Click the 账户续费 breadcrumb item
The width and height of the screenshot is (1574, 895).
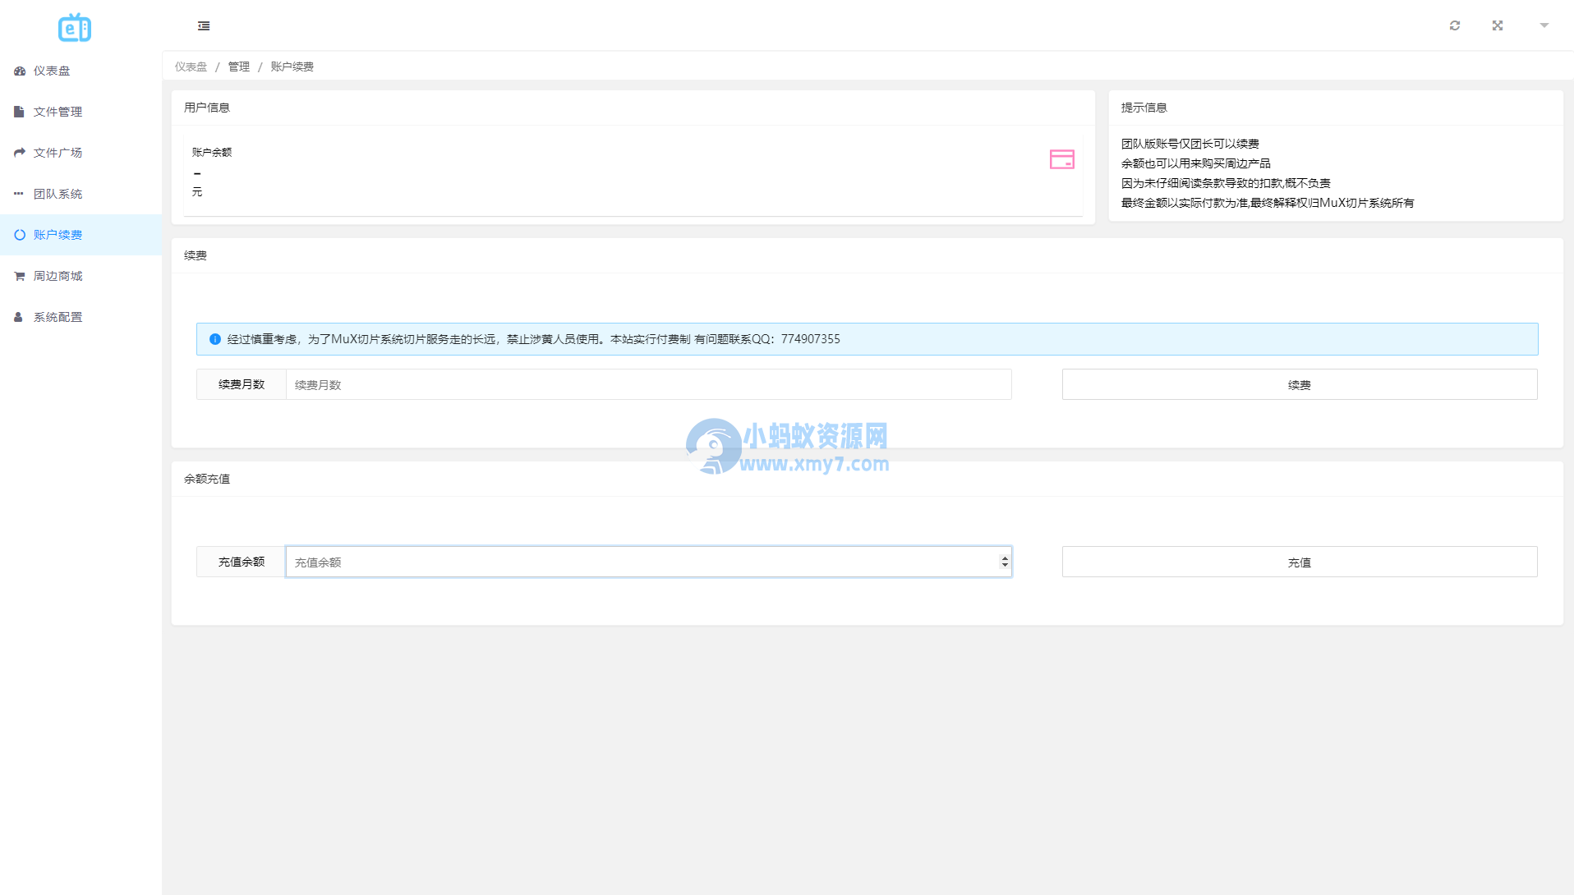point(292,67)
